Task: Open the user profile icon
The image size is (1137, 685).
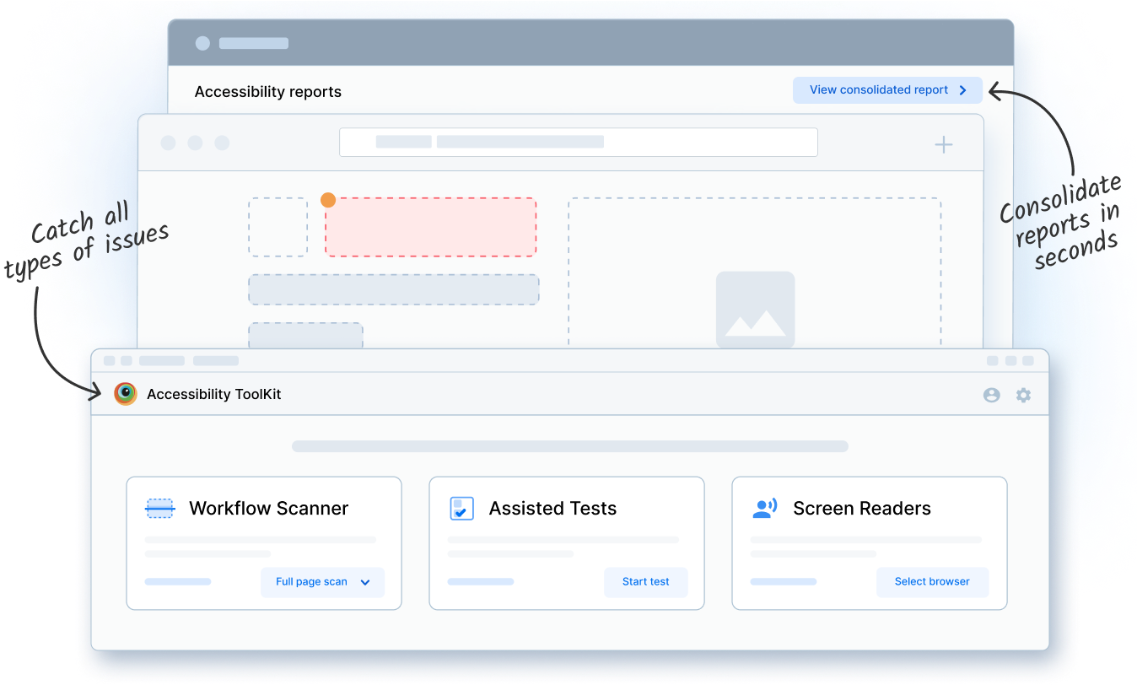Action: [x=991, y=394]
